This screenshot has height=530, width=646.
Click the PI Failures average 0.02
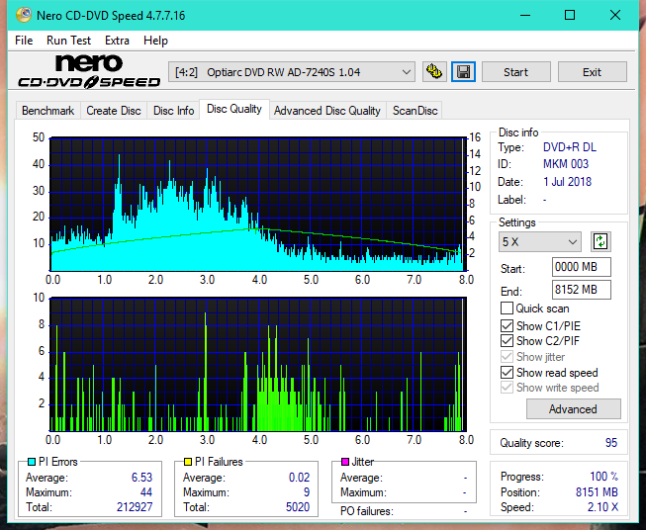point(299,478)
